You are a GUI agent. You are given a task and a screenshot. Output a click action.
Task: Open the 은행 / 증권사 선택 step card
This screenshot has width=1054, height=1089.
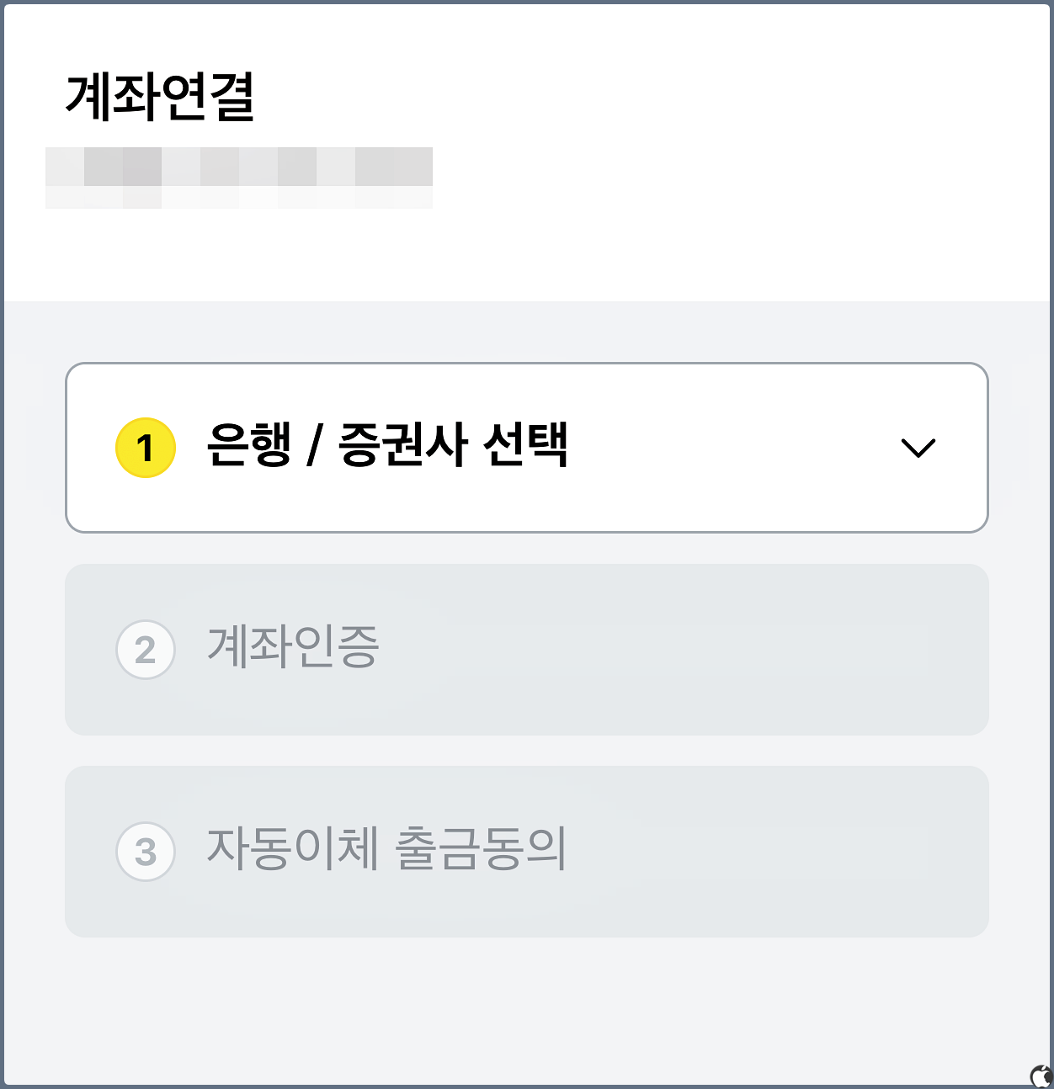[x=527, y=448]
